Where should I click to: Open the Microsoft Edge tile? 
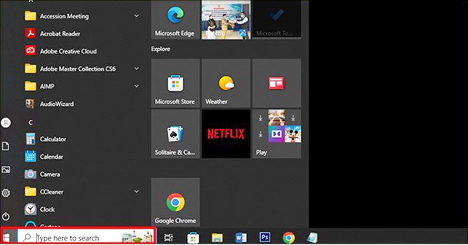click(x=175, y=19)
